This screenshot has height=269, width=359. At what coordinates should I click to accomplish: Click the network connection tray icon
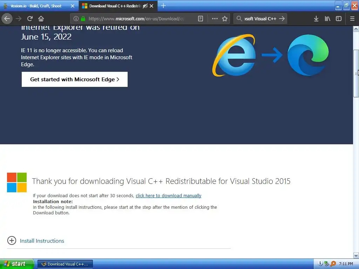[326, 264]
